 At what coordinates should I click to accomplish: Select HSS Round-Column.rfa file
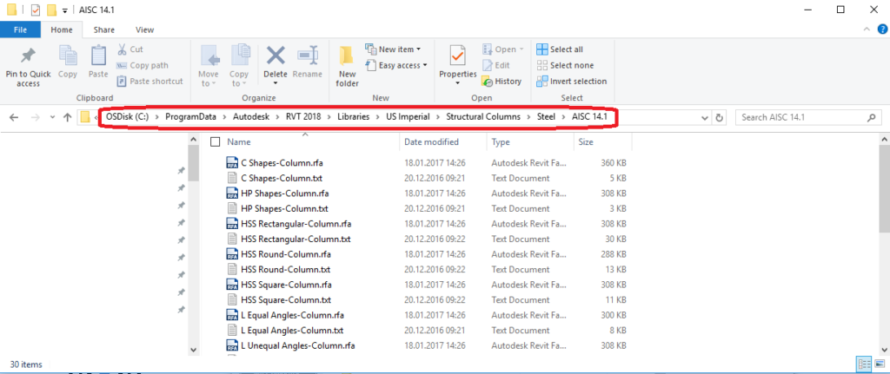[285, 254]
